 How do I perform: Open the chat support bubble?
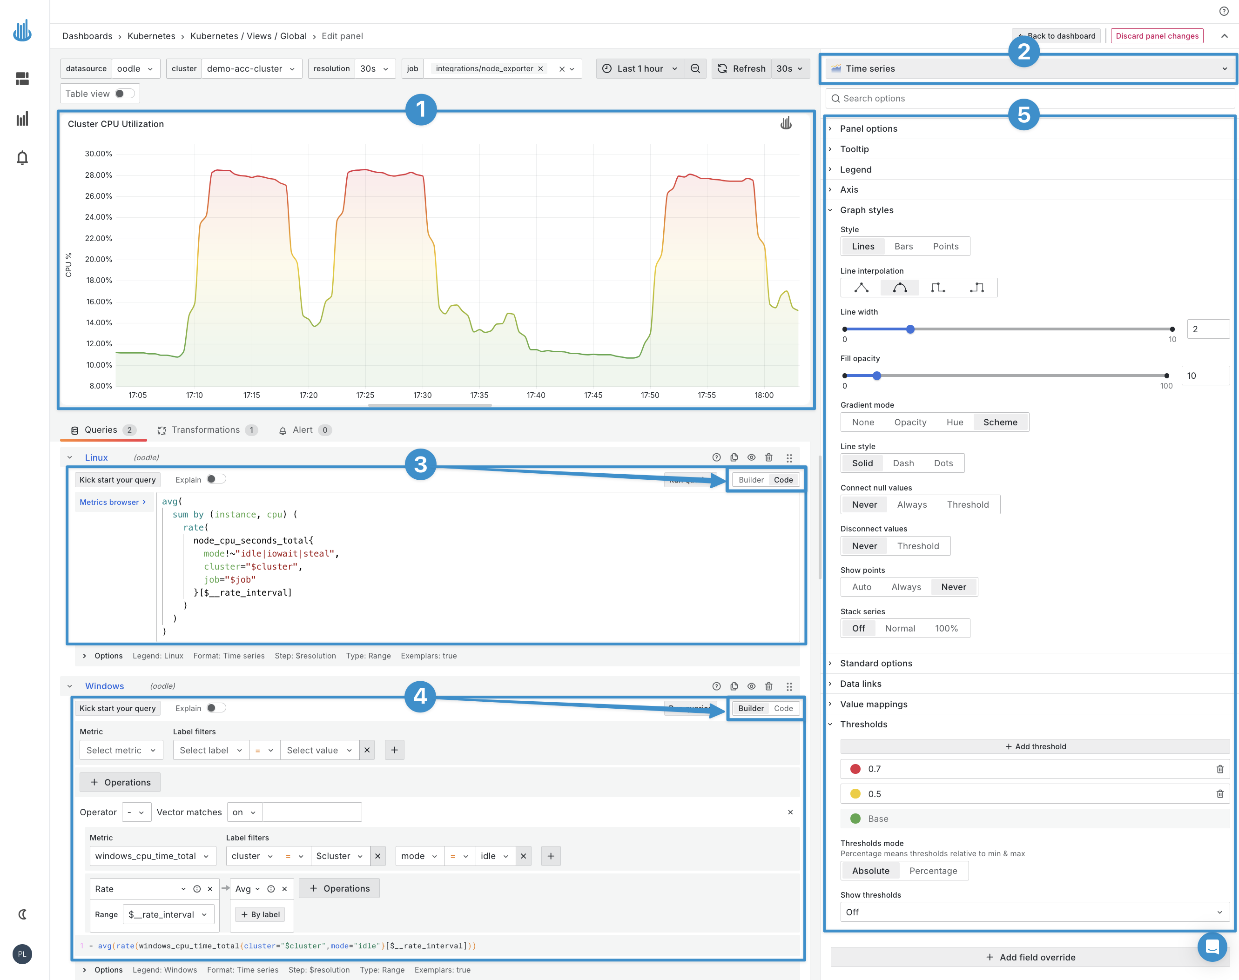1212,946
